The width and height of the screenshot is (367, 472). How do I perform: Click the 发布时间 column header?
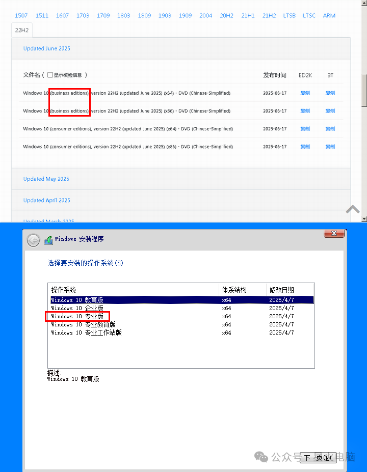coord(275,75)
